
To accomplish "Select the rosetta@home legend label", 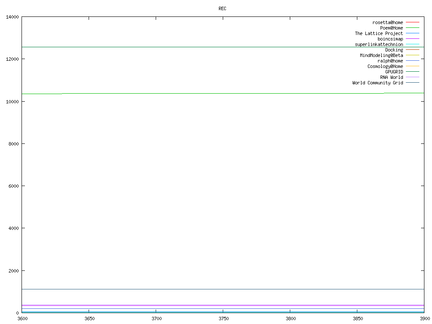I will [x=388, y=22].
